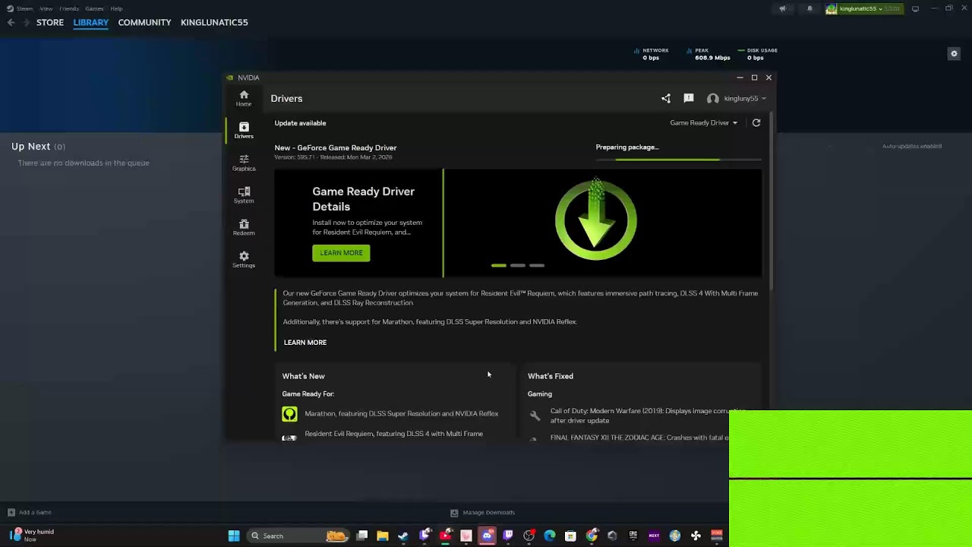972x547 pixels.
Task: Open the Redeem gift section
Action: click(244, 227)
